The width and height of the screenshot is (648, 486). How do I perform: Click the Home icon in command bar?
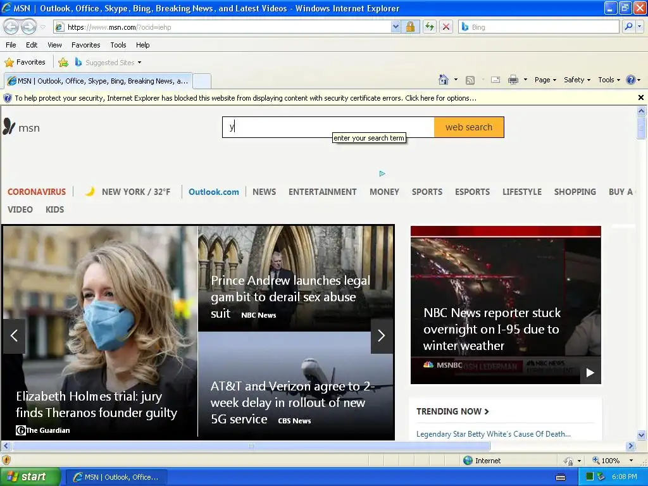point(444,80)
